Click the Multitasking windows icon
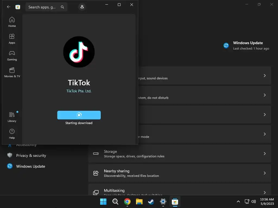 pos(96,193)
